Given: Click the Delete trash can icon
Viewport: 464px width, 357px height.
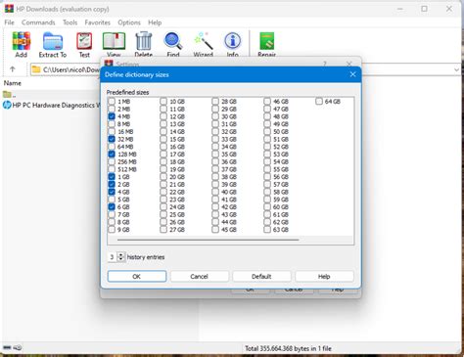Looking at the screenshot, I should 144,41.
